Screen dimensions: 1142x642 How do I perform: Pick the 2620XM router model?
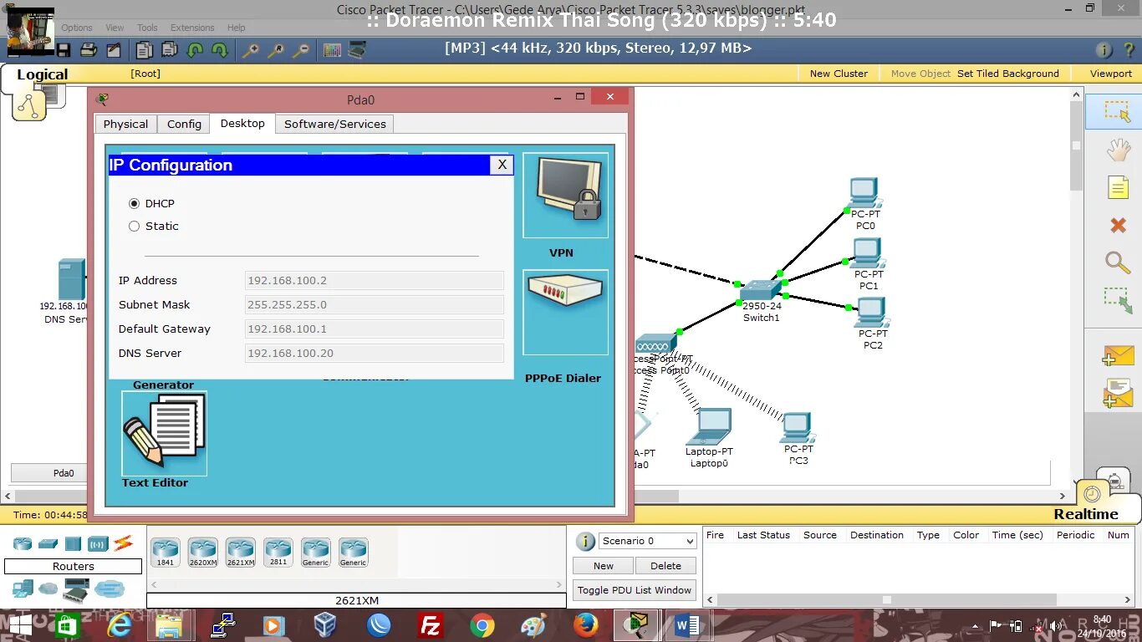click(x=203, y=553)
